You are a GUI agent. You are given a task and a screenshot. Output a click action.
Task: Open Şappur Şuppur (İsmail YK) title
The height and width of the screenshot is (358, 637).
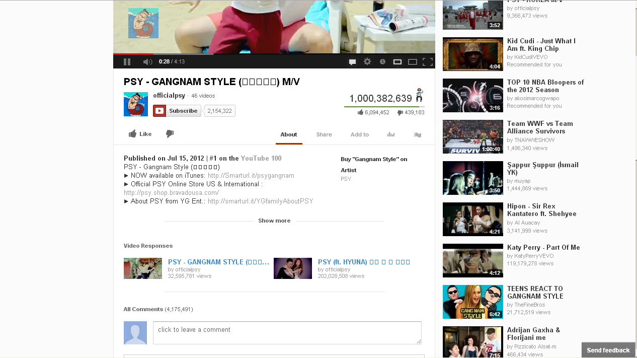coord(543,169)
